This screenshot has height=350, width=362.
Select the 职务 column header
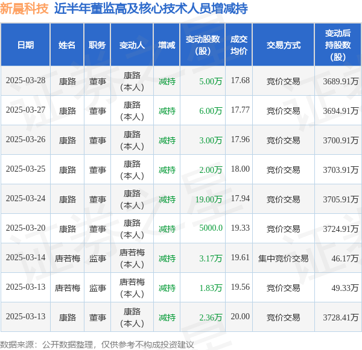coord(97,45)
